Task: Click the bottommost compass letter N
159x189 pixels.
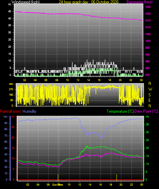Action: 150,106
